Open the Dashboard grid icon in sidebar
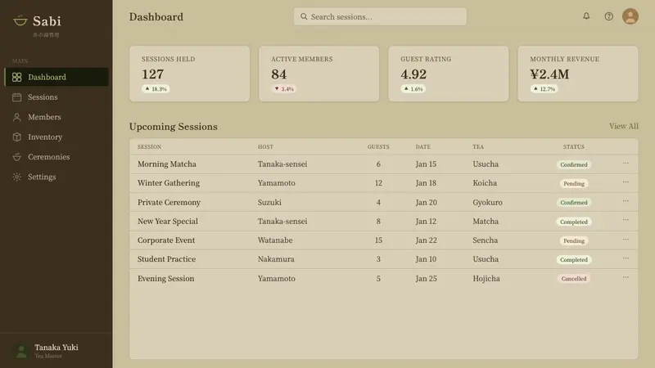 coord(16,77)
